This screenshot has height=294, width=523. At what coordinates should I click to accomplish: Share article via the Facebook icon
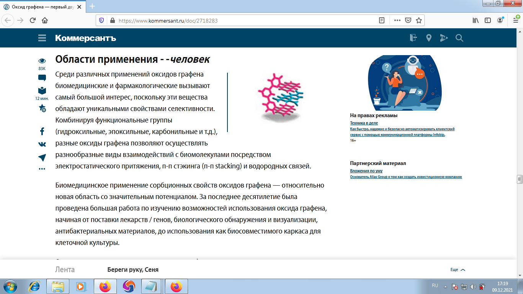pos(42,132)
